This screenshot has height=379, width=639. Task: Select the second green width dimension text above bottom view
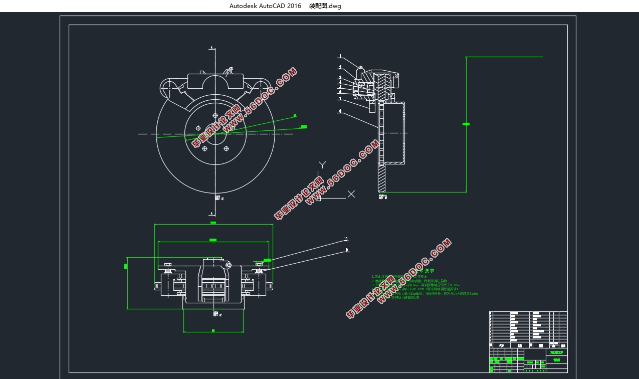212,240
